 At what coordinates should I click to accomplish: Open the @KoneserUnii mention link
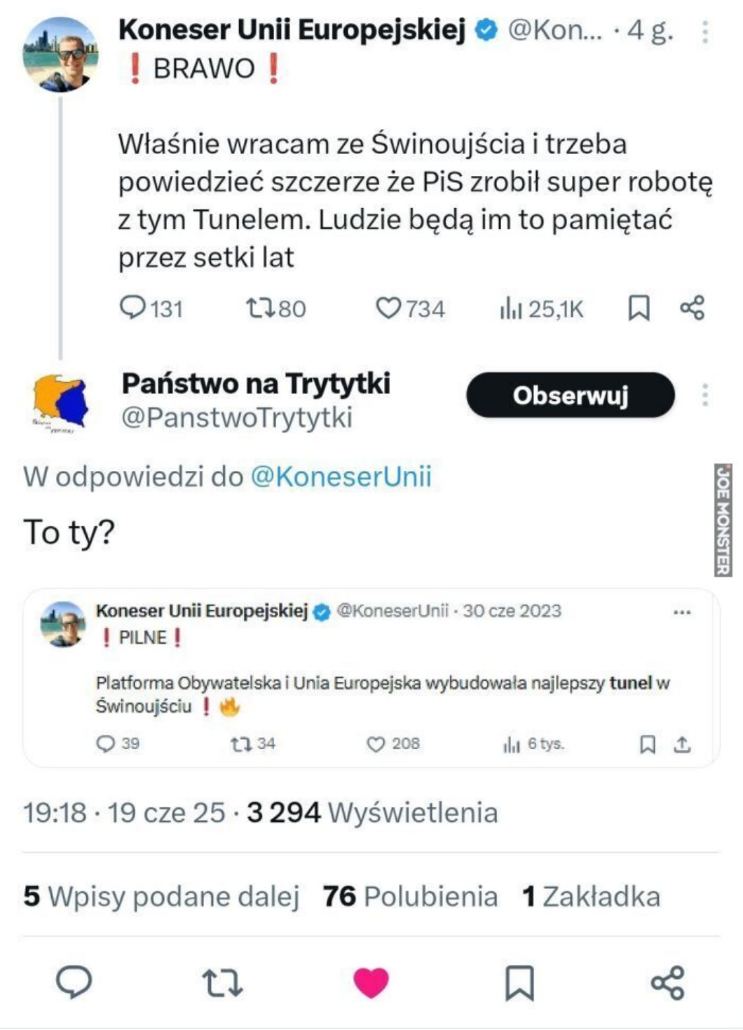click(x=341, y=476)
